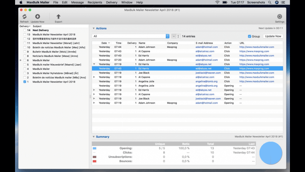
Task: Open the Edit menu
Action: (x=65, y=2)
